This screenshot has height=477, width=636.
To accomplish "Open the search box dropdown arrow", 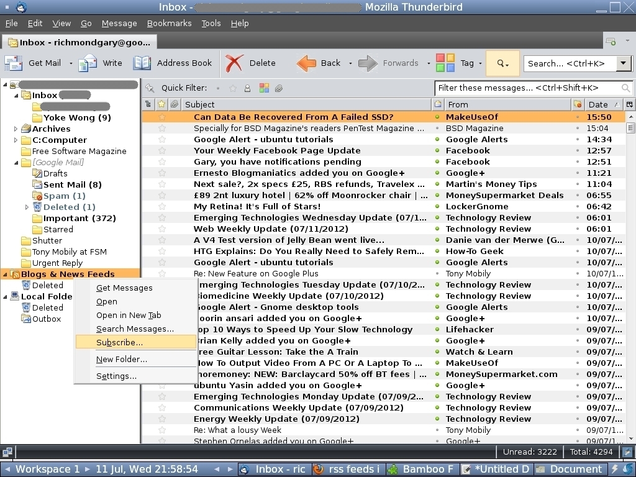I will click(x=624, y=63).
